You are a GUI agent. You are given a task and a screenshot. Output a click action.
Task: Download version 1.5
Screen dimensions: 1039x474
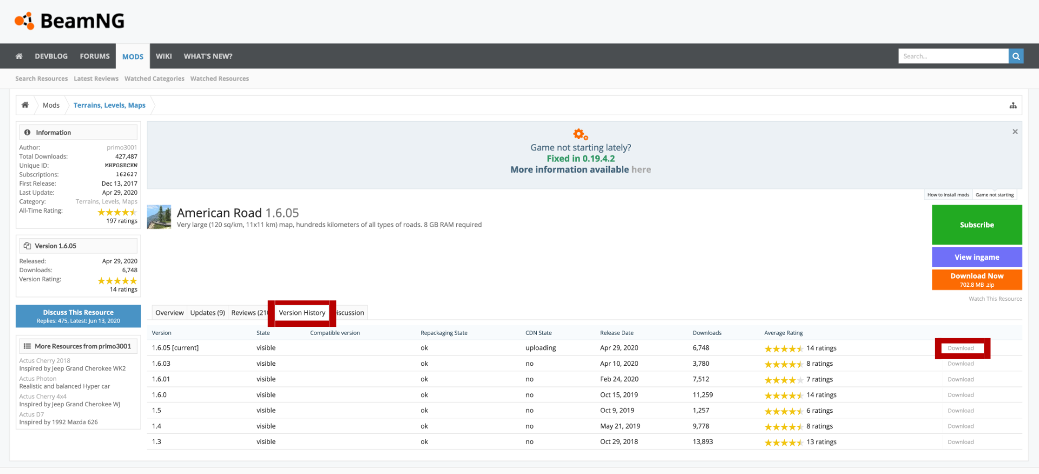pyautogui.click(x=961, y=411)
